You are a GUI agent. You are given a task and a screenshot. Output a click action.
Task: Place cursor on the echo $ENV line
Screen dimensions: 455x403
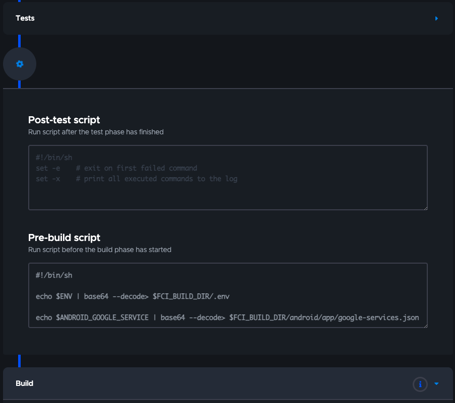click(133, 296)
